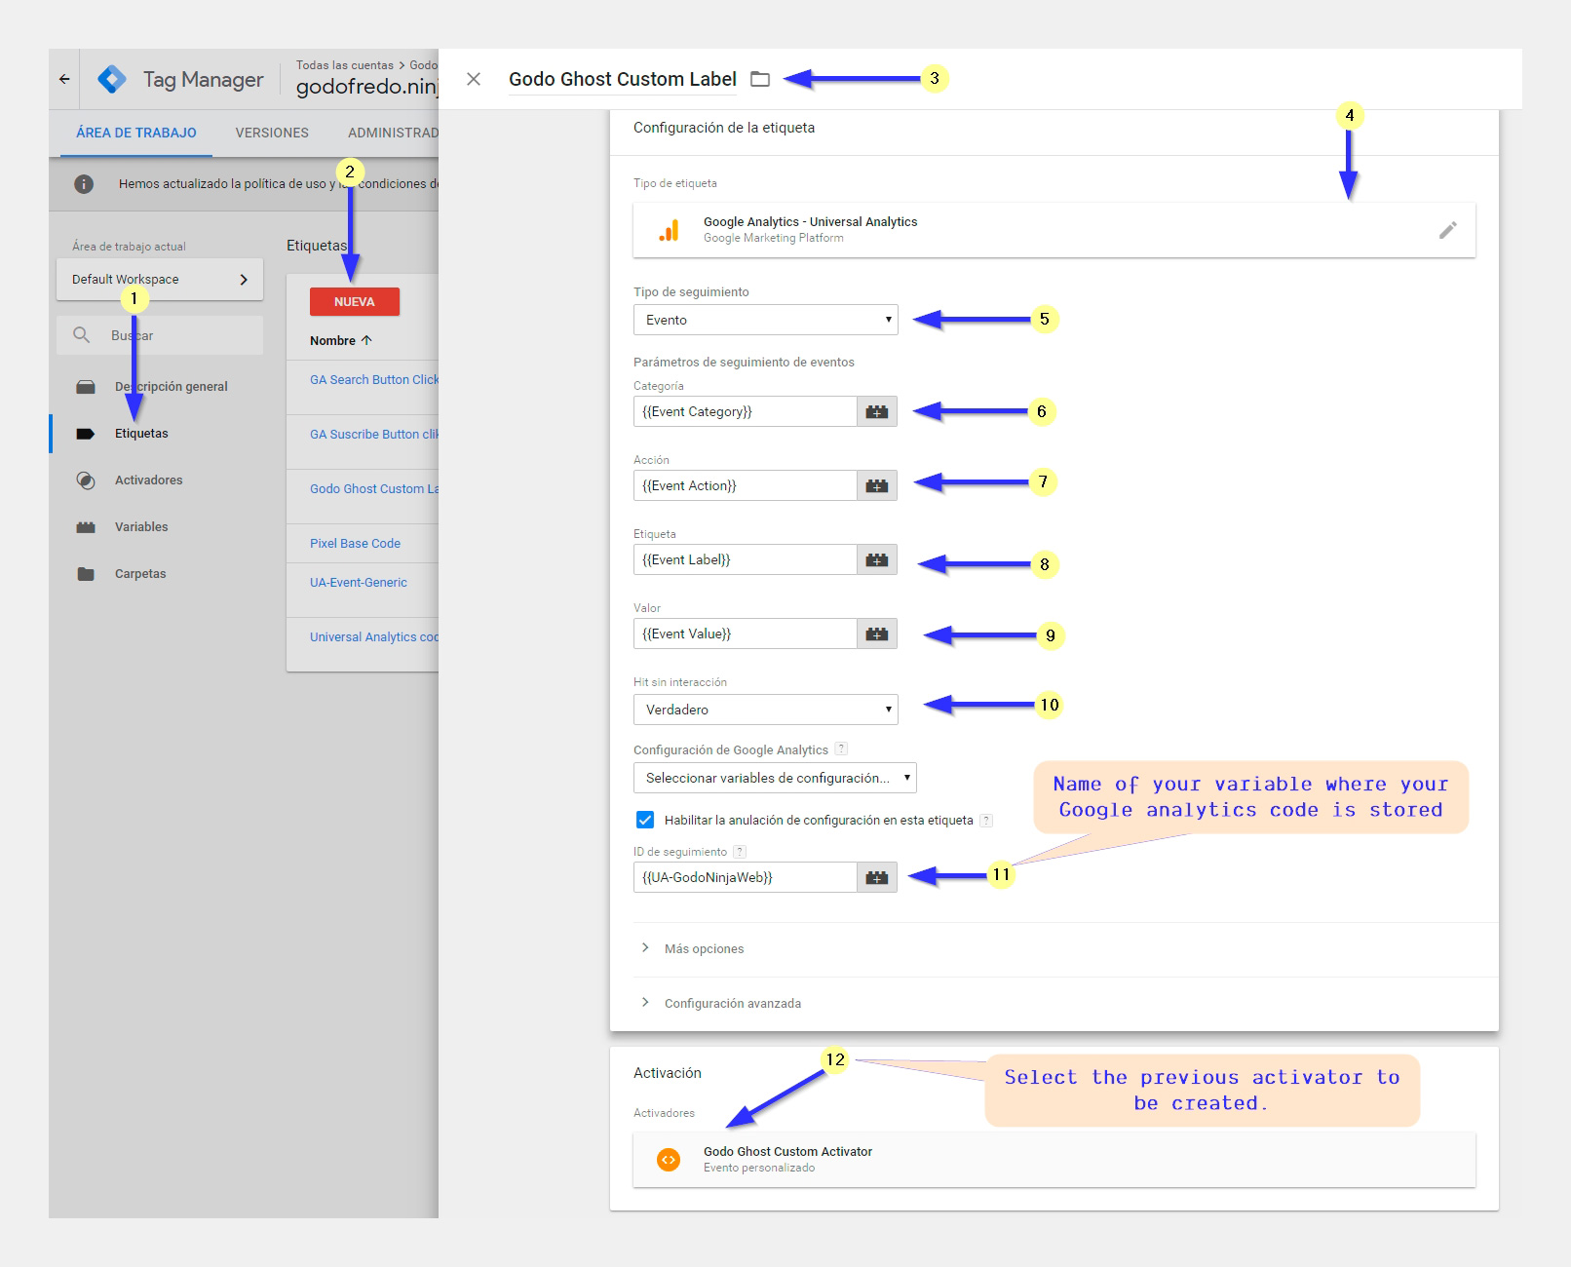Viewport: 1571px width, 1267px height.
Task: Switch to the Área de trabajo tab
Action: [136, 133]
